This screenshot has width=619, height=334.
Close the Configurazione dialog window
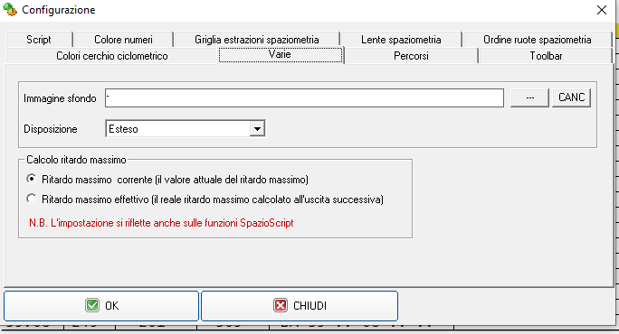point(602,10)
